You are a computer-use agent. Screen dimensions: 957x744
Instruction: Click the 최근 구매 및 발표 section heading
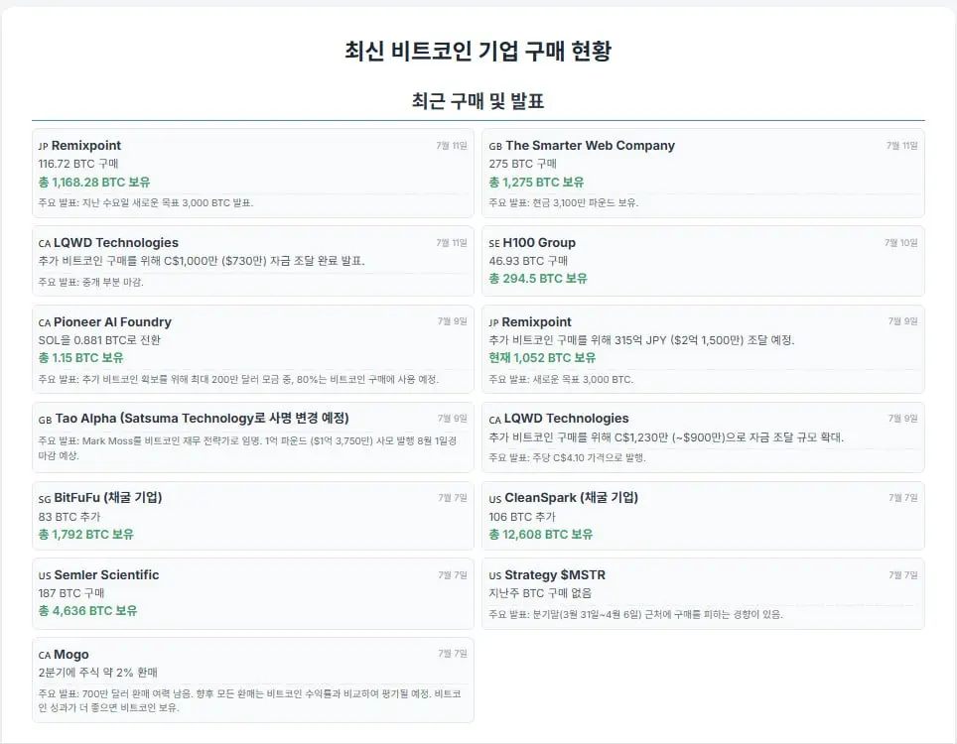(x=478, y=100)
